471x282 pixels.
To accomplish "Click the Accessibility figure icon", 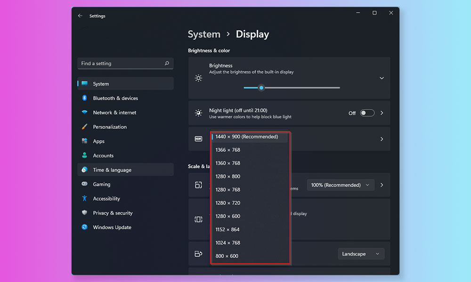I will click(x=84, y=198).
